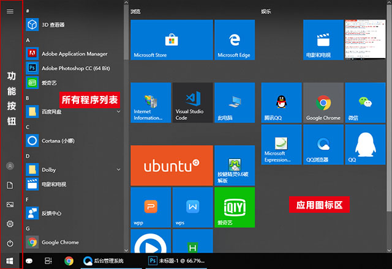
Task: Open Task View on the taskbar
Action: pyautogui.click(x=48, y=261)
